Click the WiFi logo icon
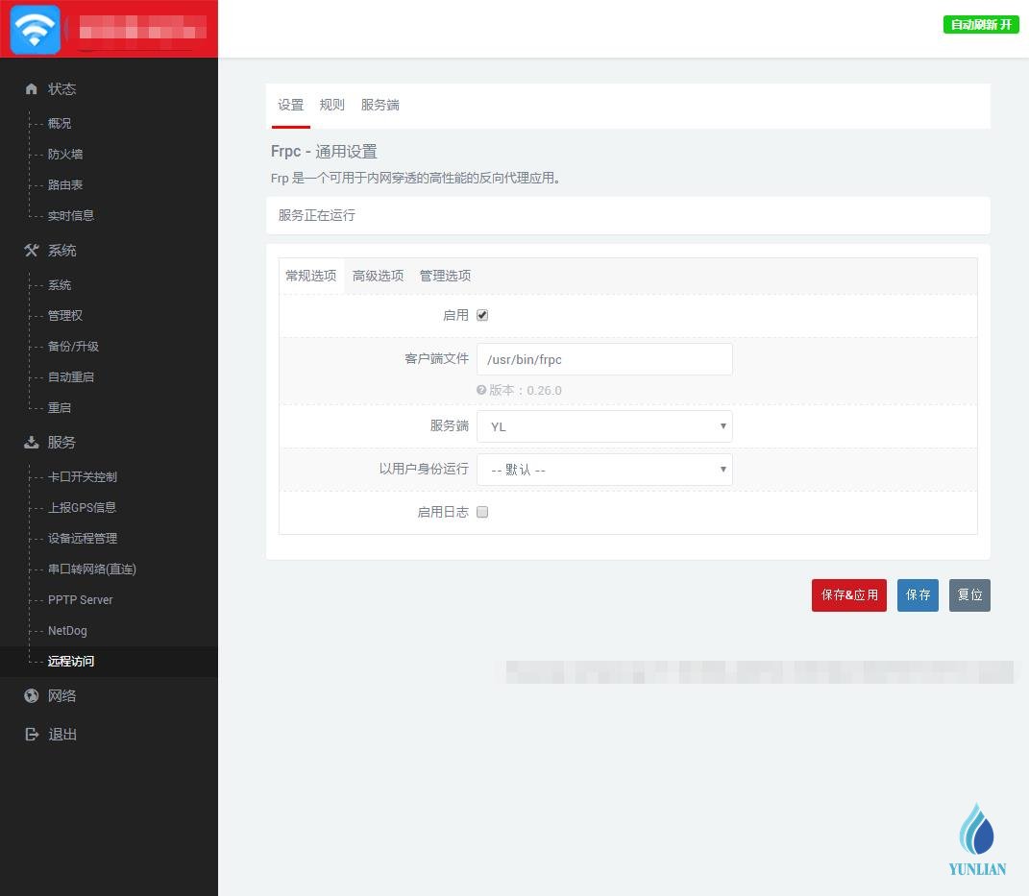This screenshot has height=896, width=1029. click(x=36, y=30)
